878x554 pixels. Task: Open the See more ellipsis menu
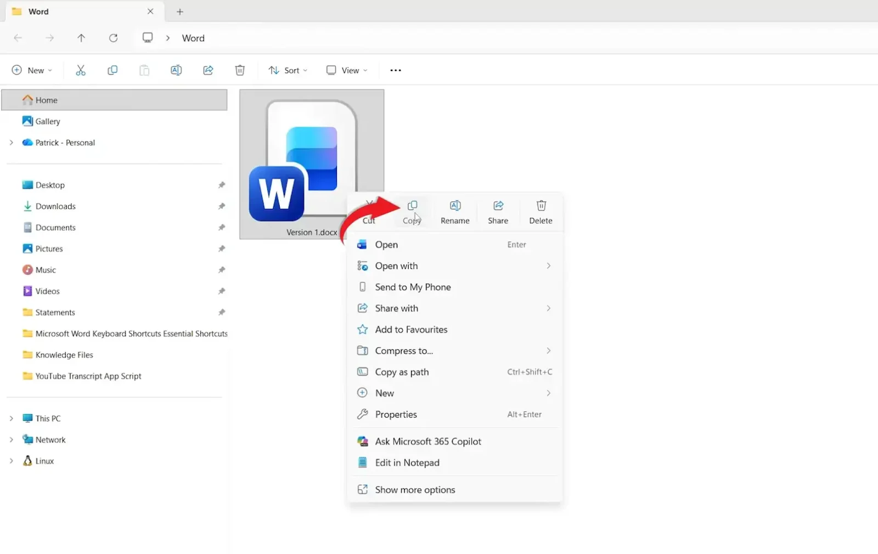[x=396, y=70]
